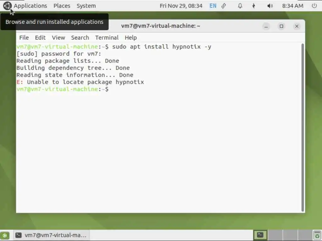Open the Places menu
Image resolution: width=322 pixels, height=241 pixels.
point(62,6)
